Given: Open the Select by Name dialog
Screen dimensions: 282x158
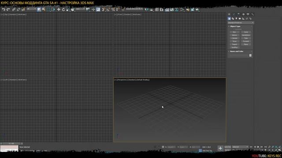Looking at the screenshot, I should 44,9.
